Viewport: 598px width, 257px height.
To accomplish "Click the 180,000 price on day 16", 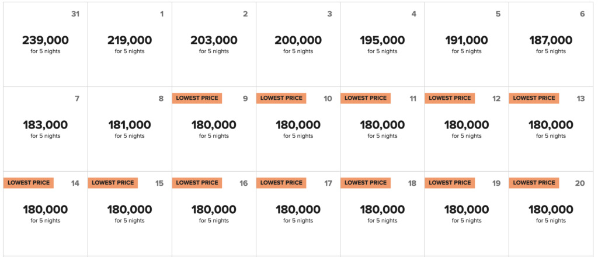I will pos(214,210).
